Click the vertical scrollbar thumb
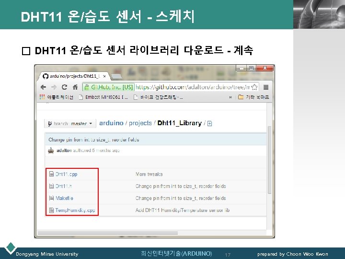This screenshot has width=345, height=259. coord(269,160)
